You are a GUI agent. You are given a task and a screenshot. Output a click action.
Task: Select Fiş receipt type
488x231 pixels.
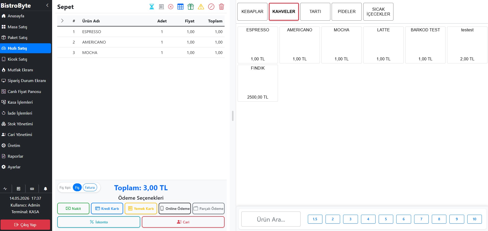(x=77, y=187)
